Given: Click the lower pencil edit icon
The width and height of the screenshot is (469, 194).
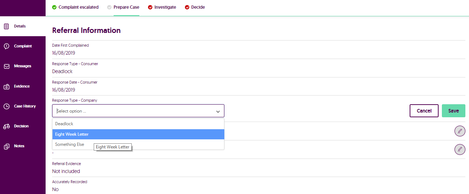Looking at the screenshot, I should 460,149.
